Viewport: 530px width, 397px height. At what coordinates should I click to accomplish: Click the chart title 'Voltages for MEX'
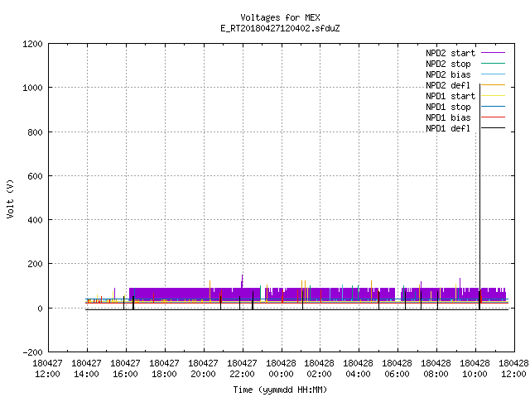click(x=280, y=17)
